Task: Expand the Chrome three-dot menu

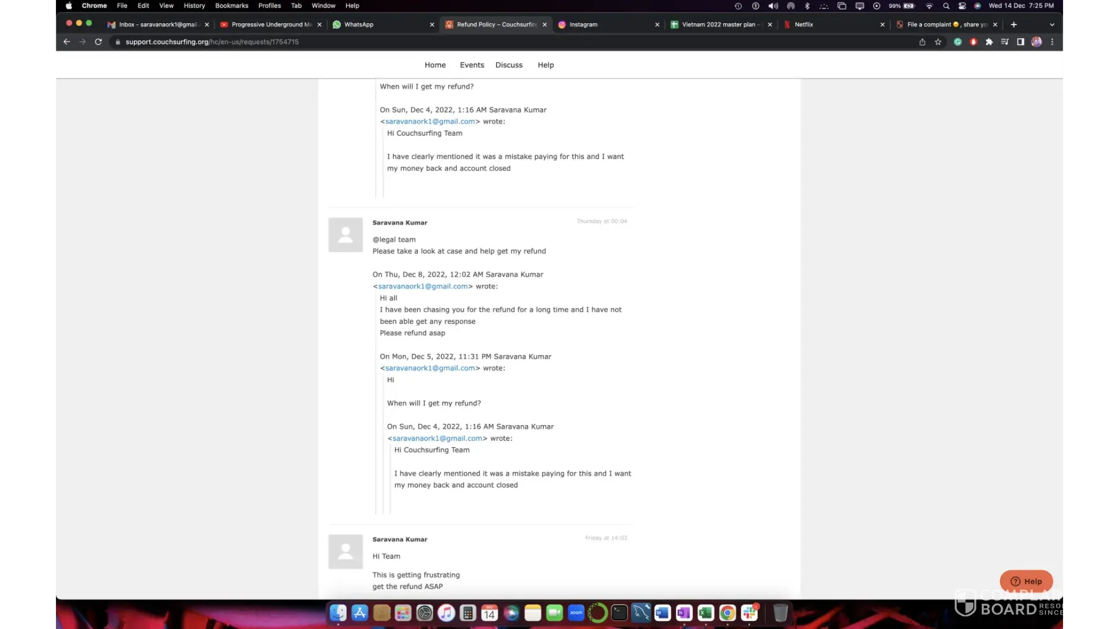Action: click(1052, 42)
